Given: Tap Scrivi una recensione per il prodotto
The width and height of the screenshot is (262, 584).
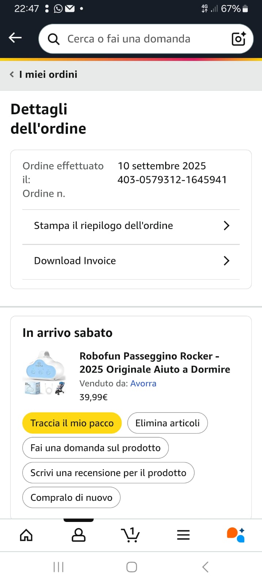Looking at the screenshot, I should [108, 473].
